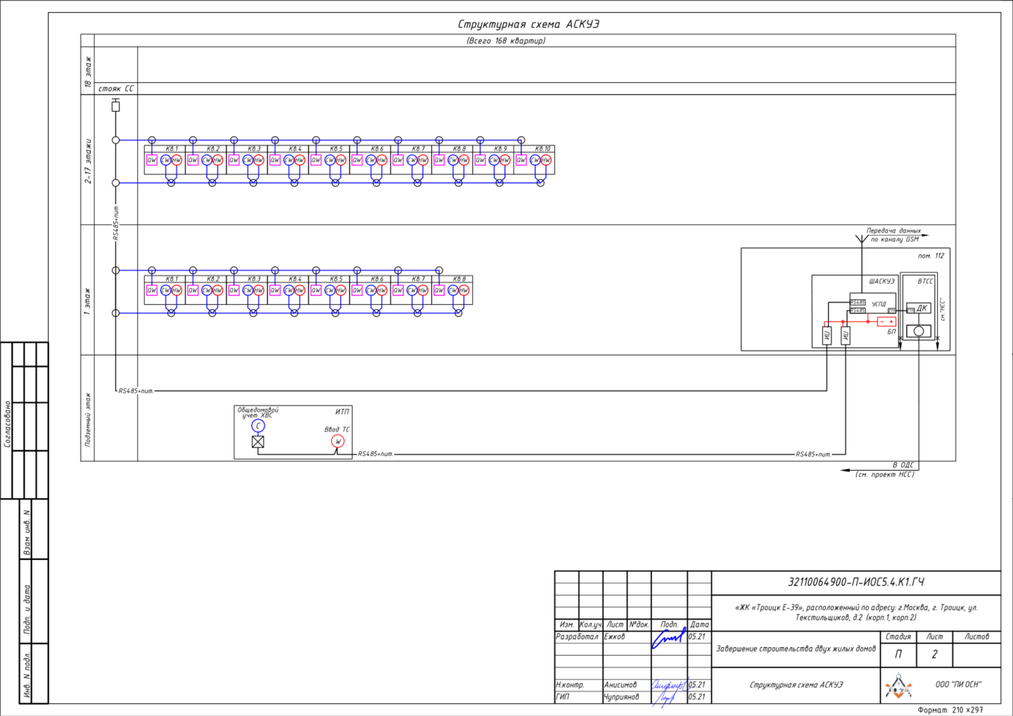Select the ООО "ПИ ОСН" company name

tap(958, 684)
